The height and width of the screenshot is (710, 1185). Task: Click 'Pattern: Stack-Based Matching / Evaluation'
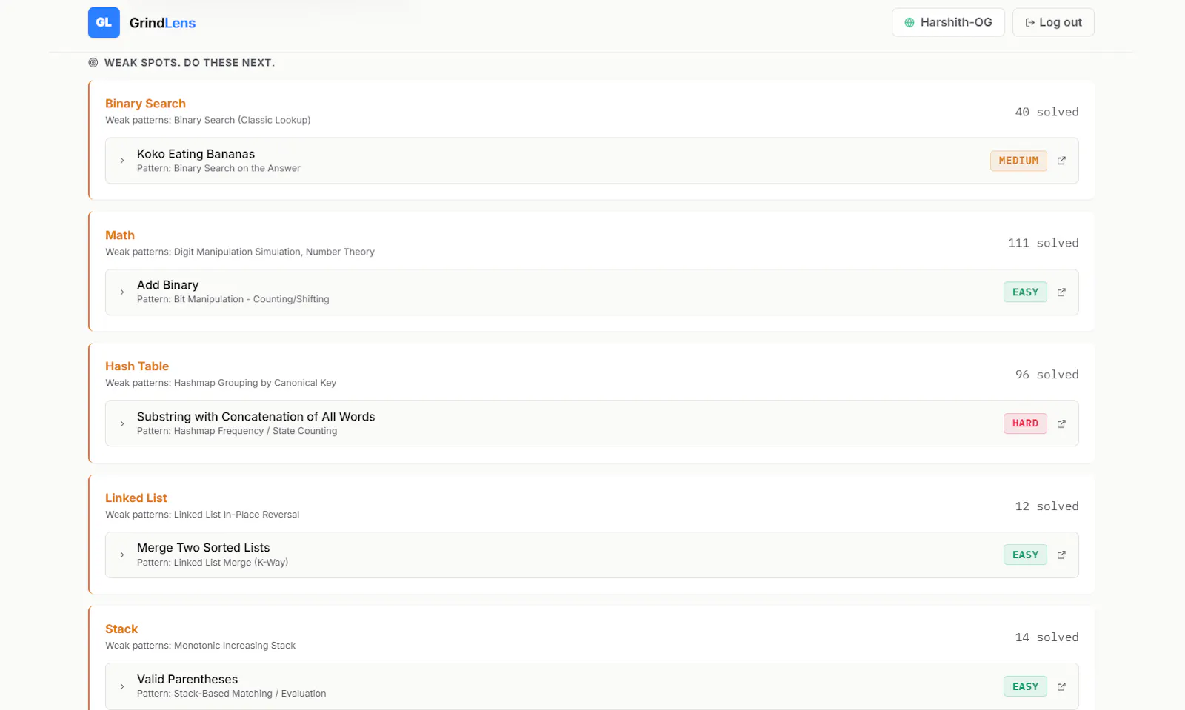[231, 694]
